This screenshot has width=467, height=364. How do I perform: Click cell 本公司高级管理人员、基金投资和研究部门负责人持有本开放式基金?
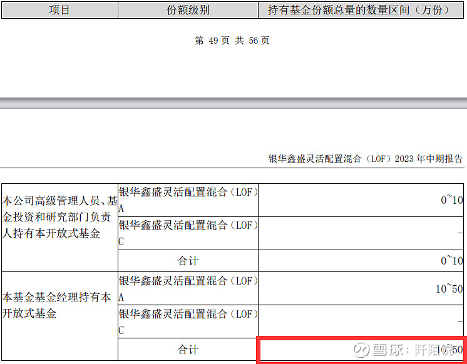coord(59,228)
